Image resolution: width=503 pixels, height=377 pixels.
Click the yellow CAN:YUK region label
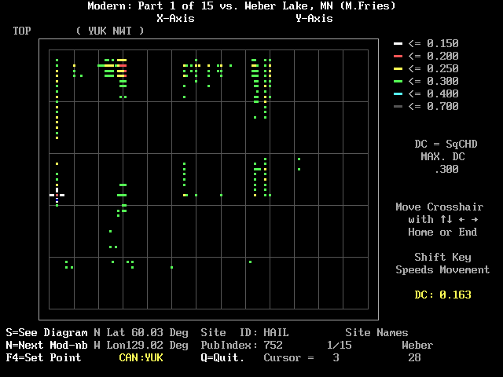(141, 357)
